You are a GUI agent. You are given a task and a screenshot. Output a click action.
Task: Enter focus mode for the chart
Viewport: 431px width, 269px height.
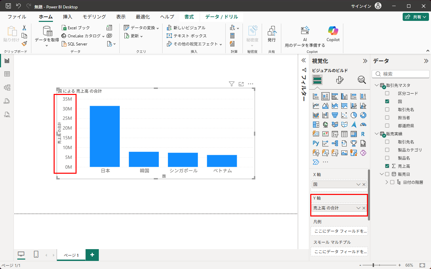tap(241, 84)
